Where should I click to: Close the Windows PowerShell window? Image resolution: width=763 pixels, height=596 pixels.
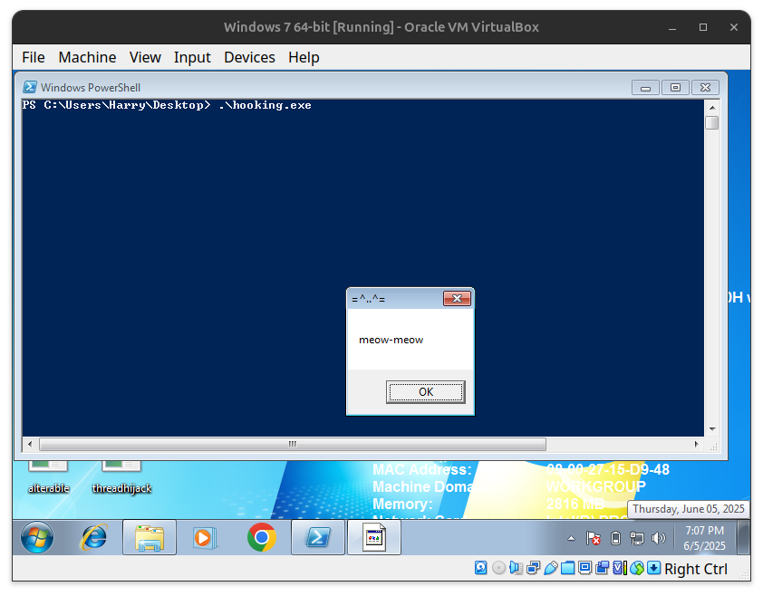[x=705, y=88]
